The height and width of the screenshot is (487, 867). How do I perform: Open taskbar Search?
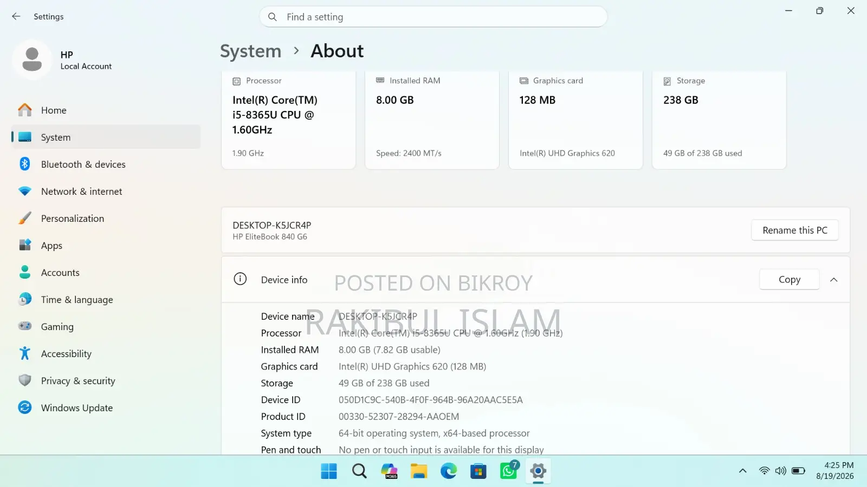tap(359, 471)
